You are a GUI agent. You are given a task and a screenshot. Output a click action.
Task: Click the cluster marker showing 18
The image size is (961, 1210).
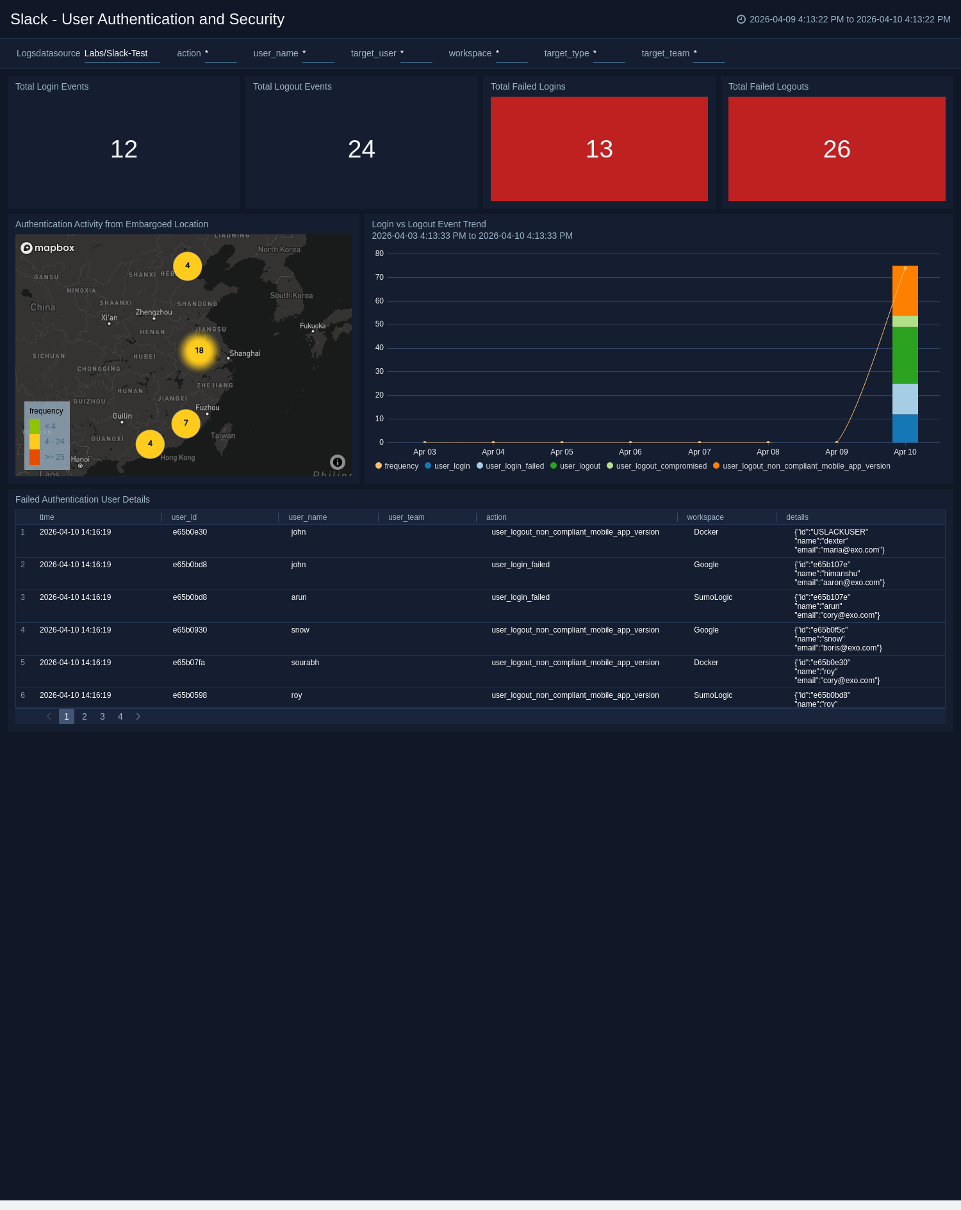click(199, 351)
